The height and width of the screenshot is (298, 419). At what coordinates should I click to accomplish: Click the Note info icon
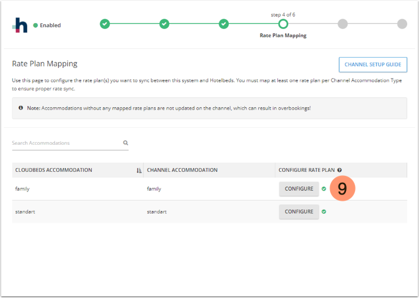pos(20,108)
